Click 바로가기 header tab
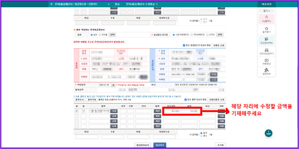 [266, 4]
